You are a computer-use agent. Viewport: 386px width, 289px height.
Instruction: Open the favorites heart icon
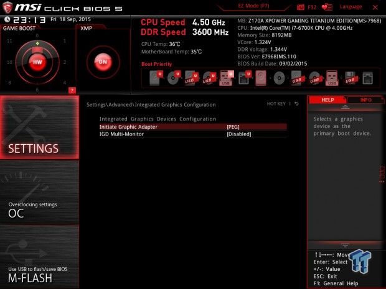pyautogui.click(x=327, y=7)
